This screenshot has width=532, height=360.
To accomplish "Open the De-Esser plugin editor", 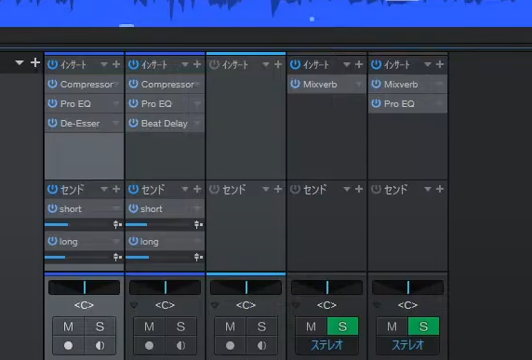I will point(80,123).
